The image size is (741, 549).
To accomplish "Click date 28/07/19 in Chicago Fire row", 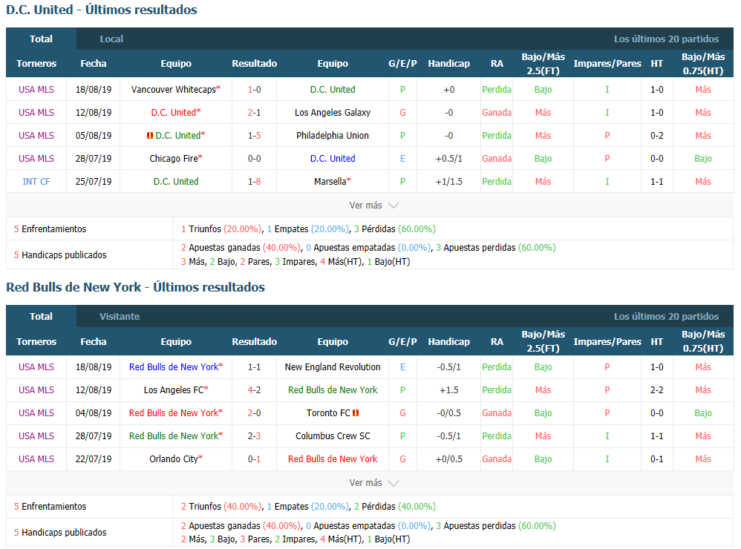I will [94, 159].
